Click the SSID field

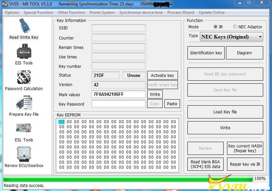118,28
